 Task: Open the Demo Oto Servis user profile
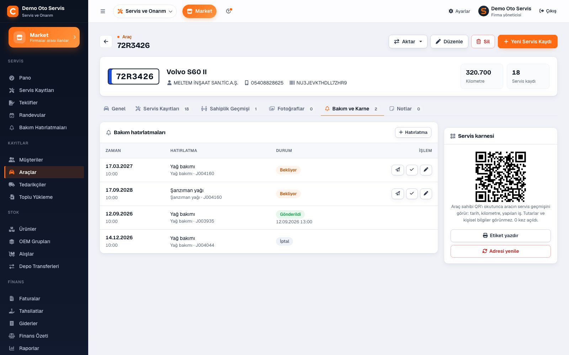tap(505, 11)
